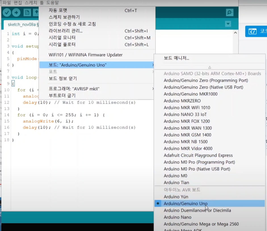Select Arduino M0 Pro (Native USB Port)
Viewport: 267px width, 231px height.
[210, 169]
